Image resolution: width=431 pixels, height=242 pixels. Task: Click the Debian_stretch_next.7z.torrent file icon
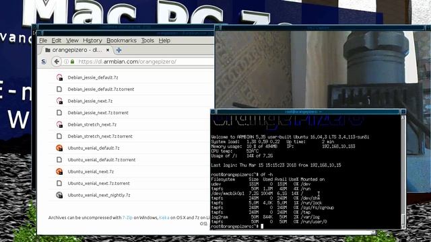coord(59,136)
